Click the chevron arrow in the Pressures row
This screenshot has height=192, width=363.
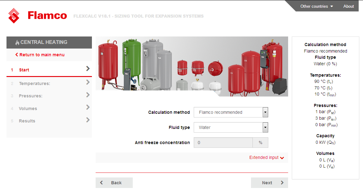click(x=88, y=95)
